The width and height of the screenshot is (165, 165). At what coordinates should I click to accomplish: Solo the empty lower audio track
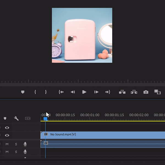(x=16, y=152)
